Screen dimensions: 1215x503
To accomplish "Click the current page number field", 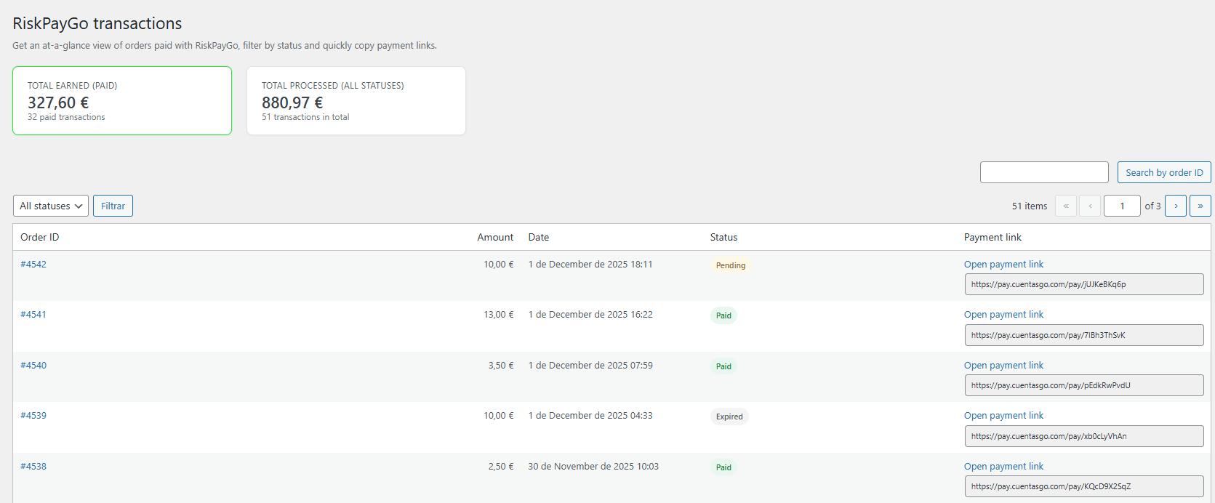I will tap(1121, 206).
